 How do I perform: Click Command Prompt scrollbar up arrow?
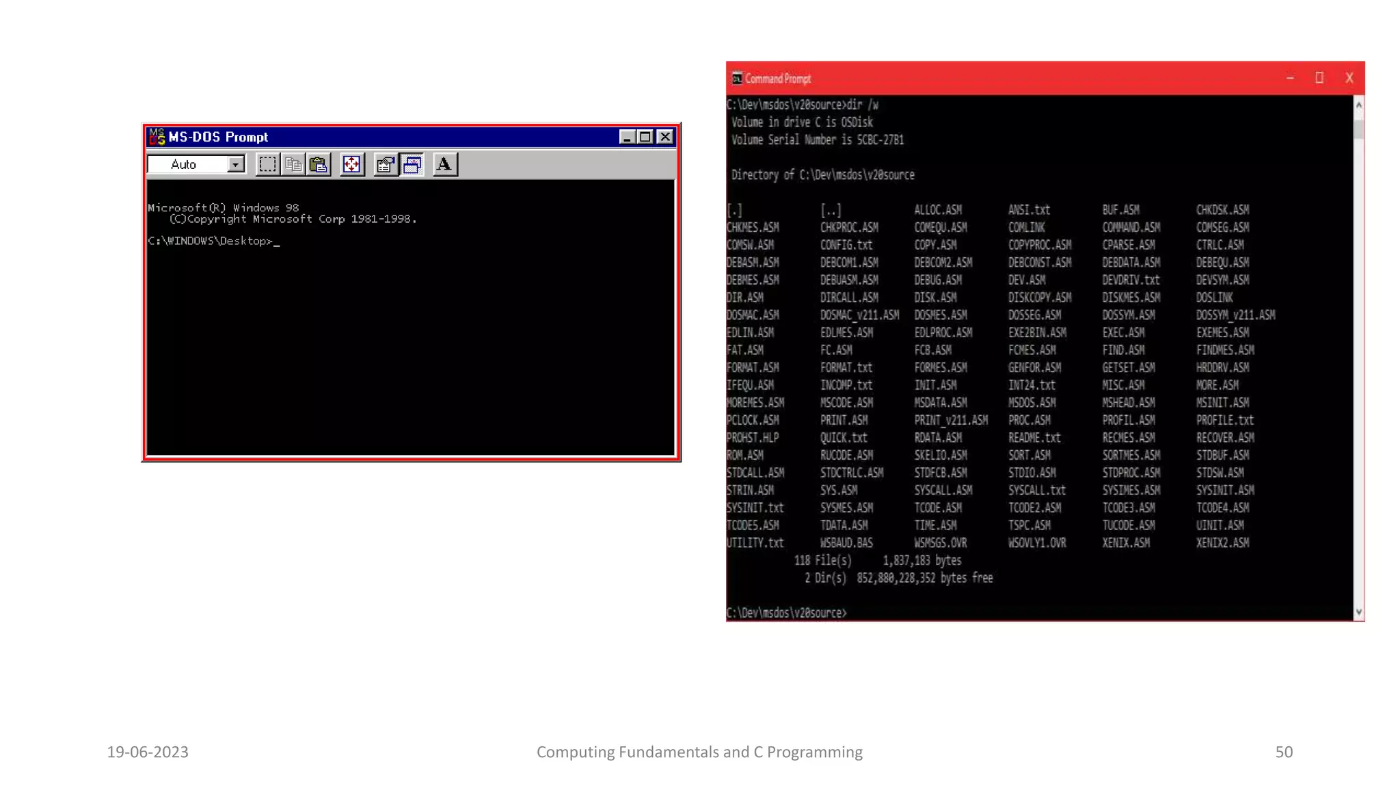1359,105
